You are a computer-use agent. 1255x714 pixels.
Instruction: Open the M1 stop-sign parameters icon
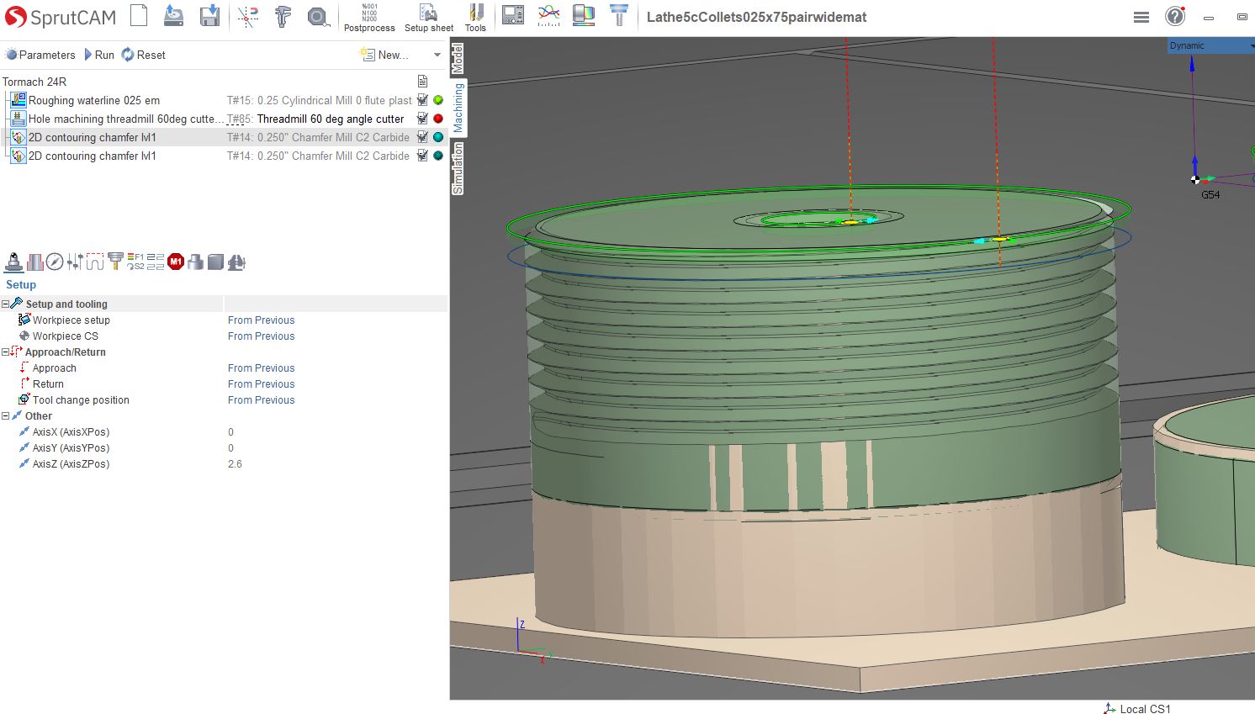(176, 262)
